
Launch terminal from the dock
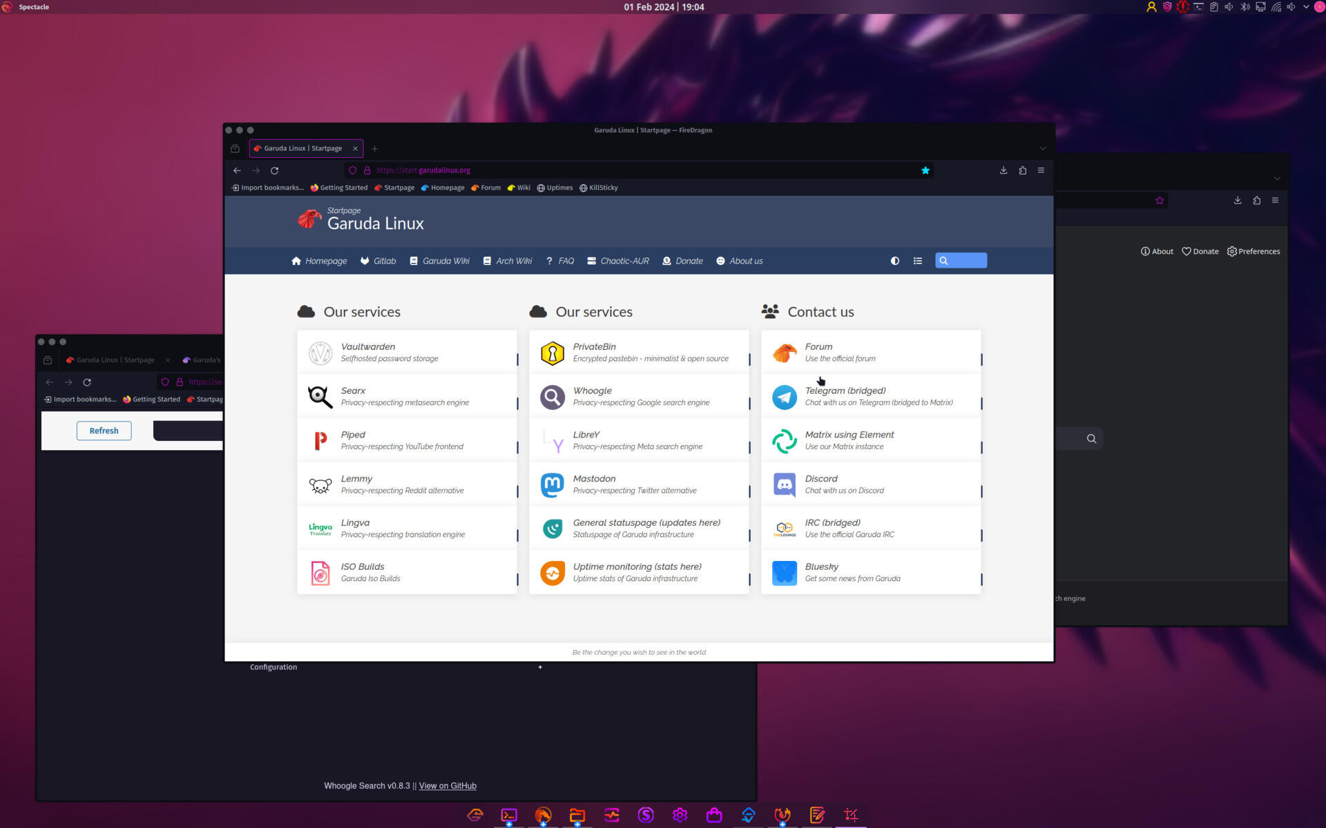pos(509,815)
